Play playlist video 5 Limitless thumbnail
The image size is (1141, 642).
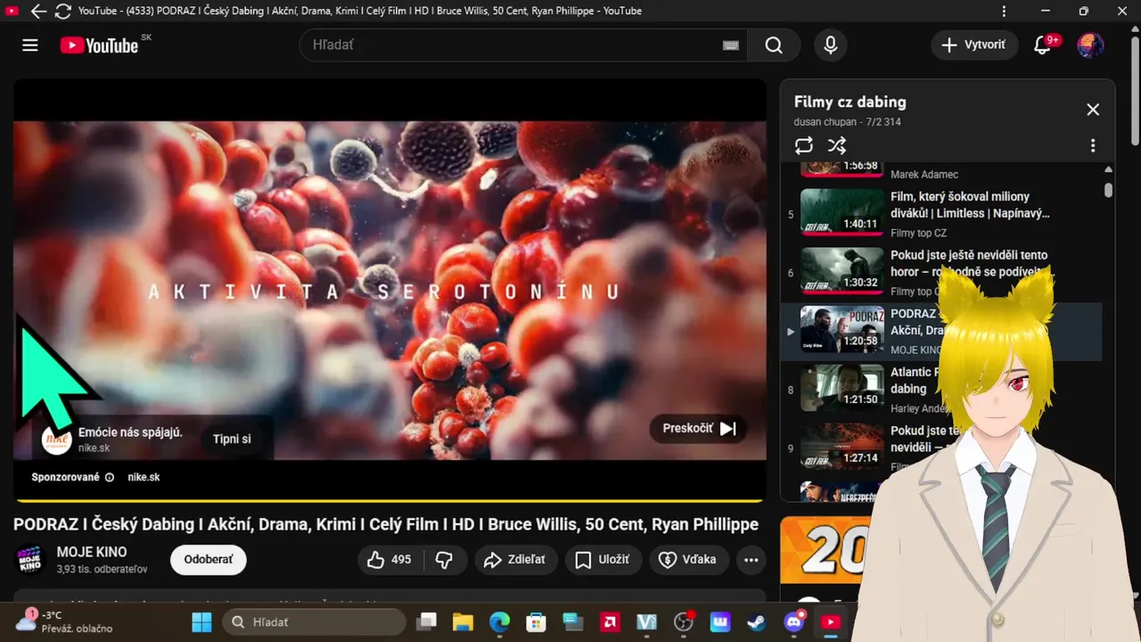pyautogui.click(x=841, y=211)
